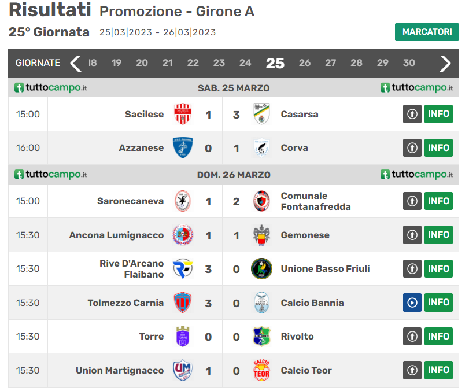Click the Union Martignacco crest
This screenshot has width=469, height=391.
(x=183, y=370)
